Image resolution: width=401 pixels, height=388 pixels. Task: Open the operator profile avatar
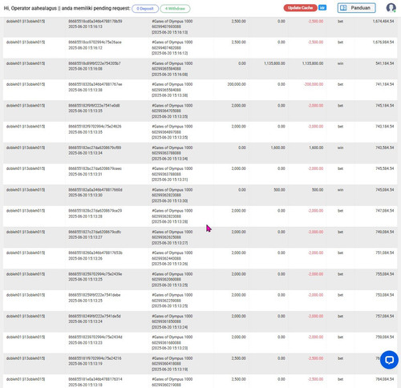coord(391,8)
